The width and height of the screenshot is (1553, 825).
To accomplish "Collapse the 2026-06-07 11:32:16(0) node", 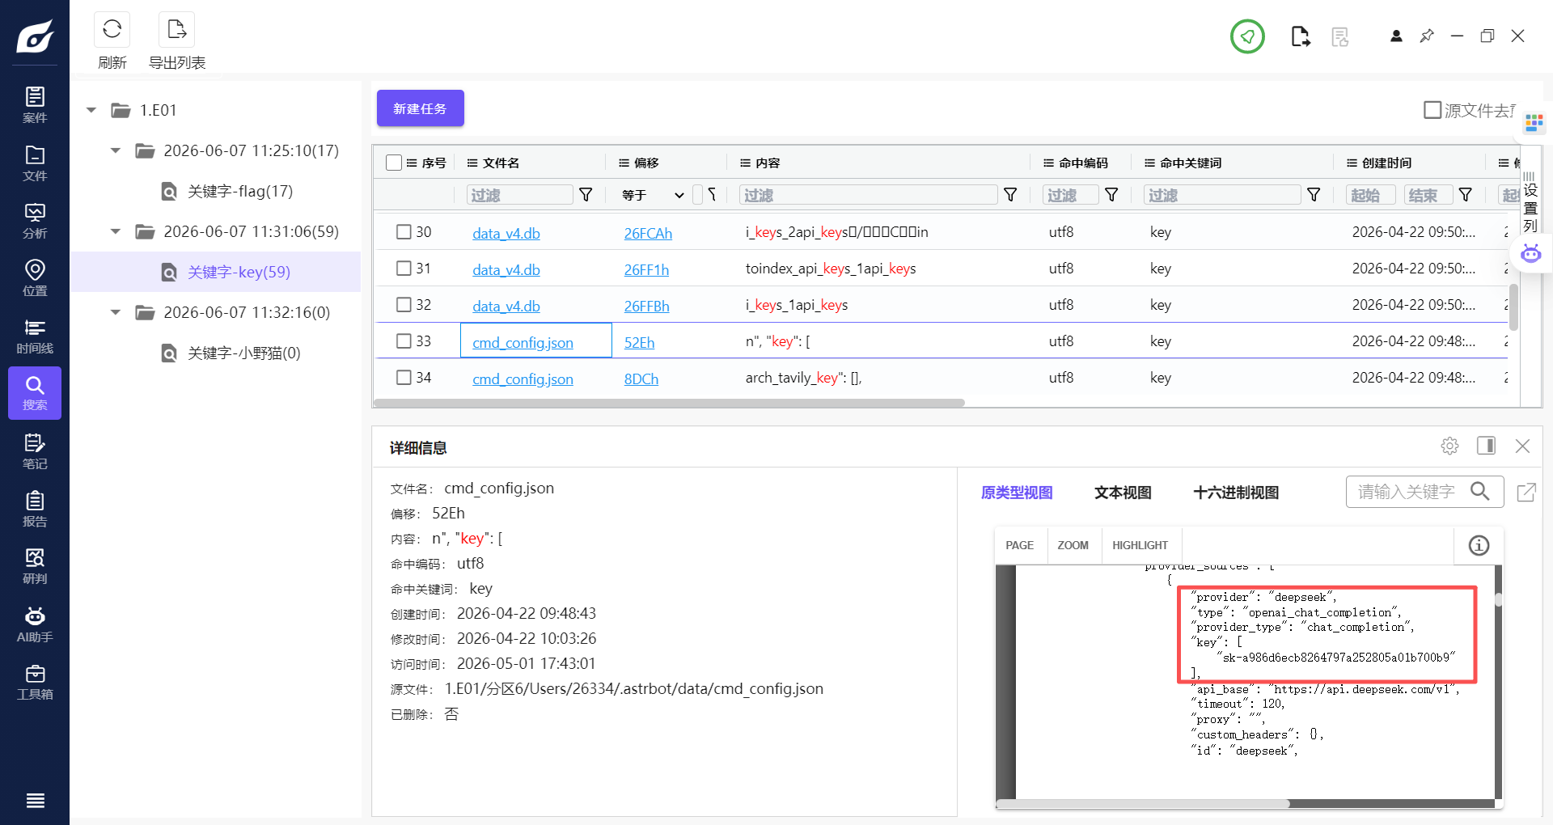I will coord(116,312).
